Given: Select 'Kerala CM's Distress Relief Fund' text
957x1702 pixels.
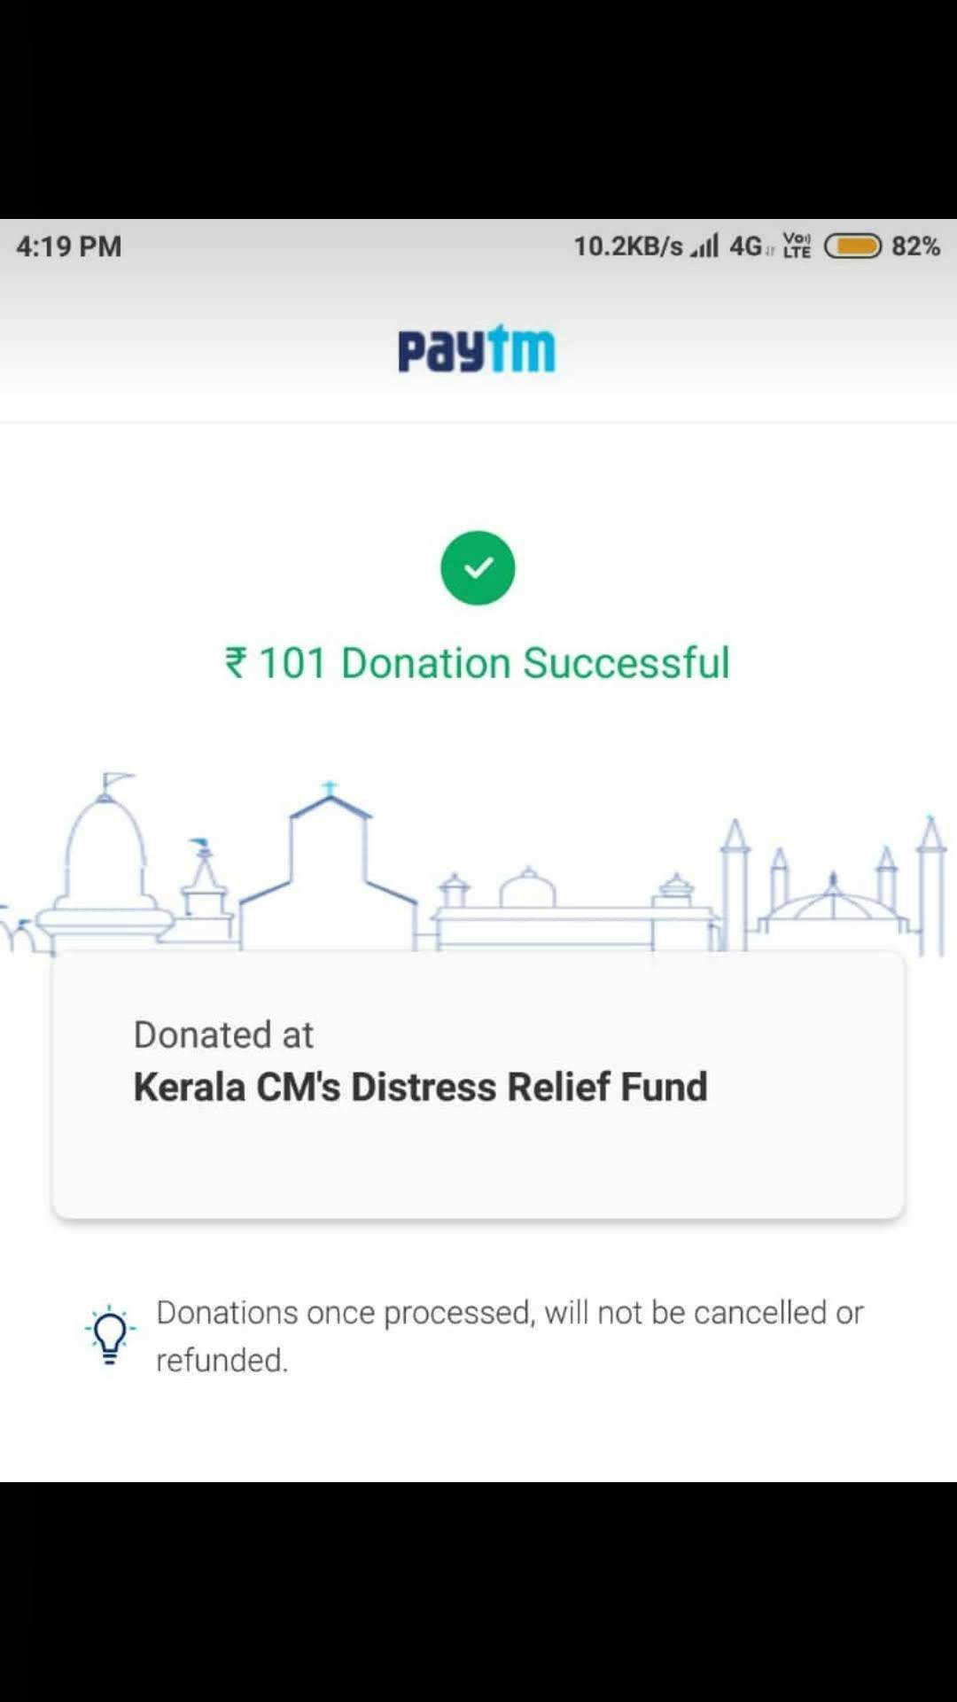Looking at the screenshot, I should tap(420, 1087).
